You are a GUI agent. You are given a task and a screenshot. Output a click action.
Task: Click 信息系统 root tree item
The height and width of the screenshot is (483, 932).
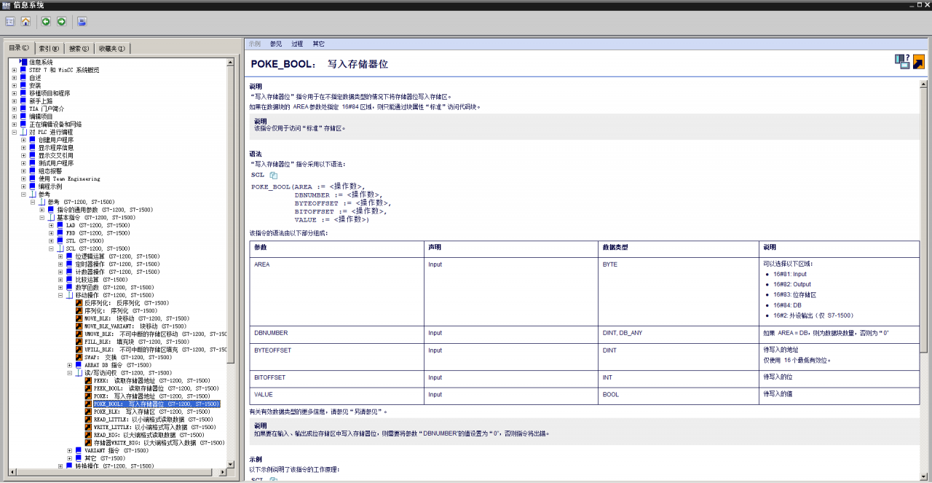pos(41,63)
